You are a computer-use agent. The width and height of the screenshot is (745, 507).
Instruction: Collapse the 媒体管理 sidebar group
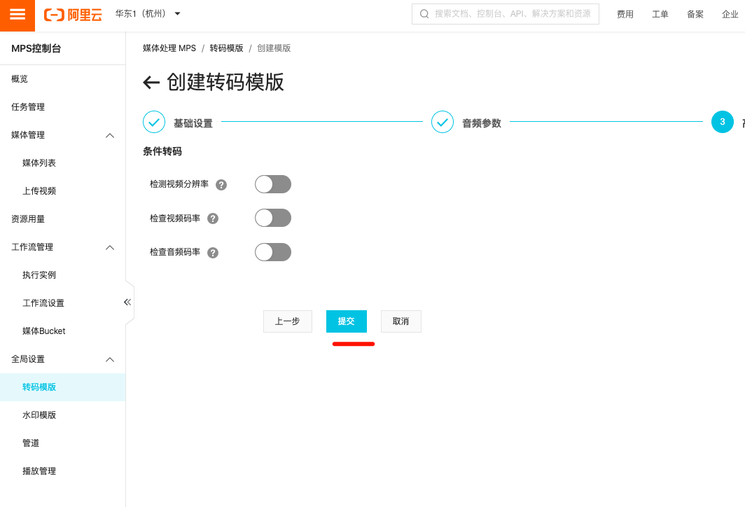110,135
